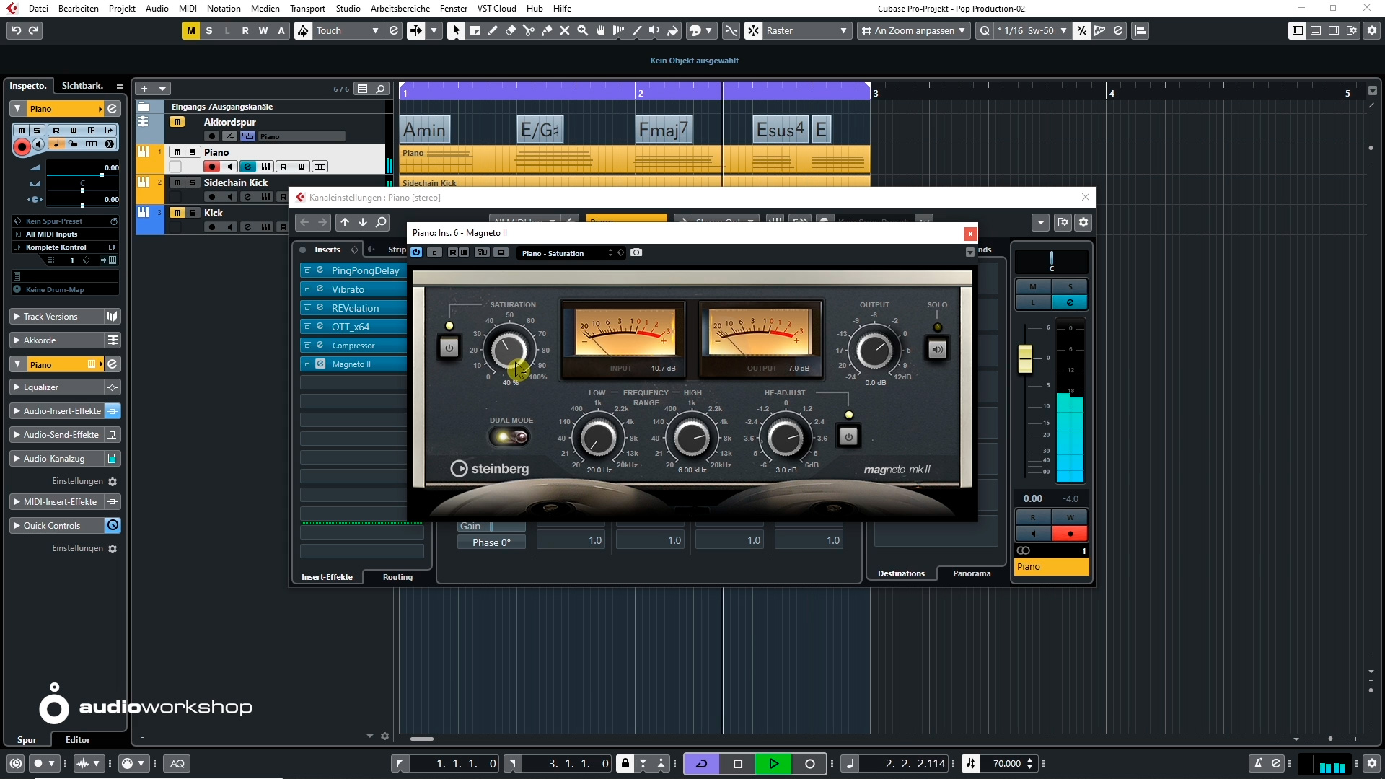Click the Transport menu in menu bar
This screenshot has height=779, width=1385.
tap(307, 9)
